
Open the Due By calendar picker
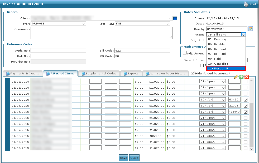point(251,29)
